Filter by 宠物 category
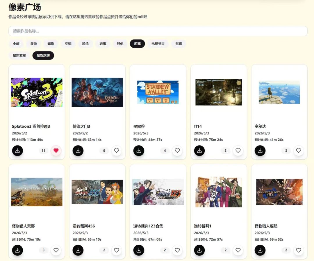This screenshot has height=261, width=314. pos(51,44)
